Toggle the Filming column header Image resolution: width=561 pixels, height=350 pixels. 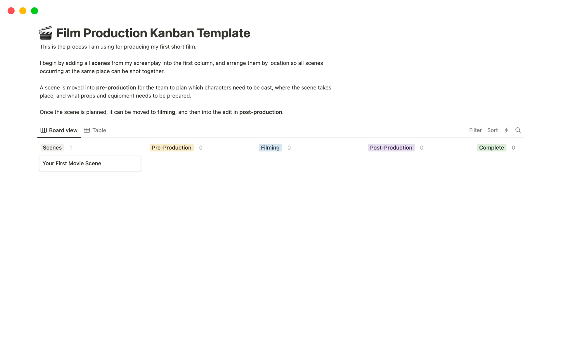[x=270, y=147]
